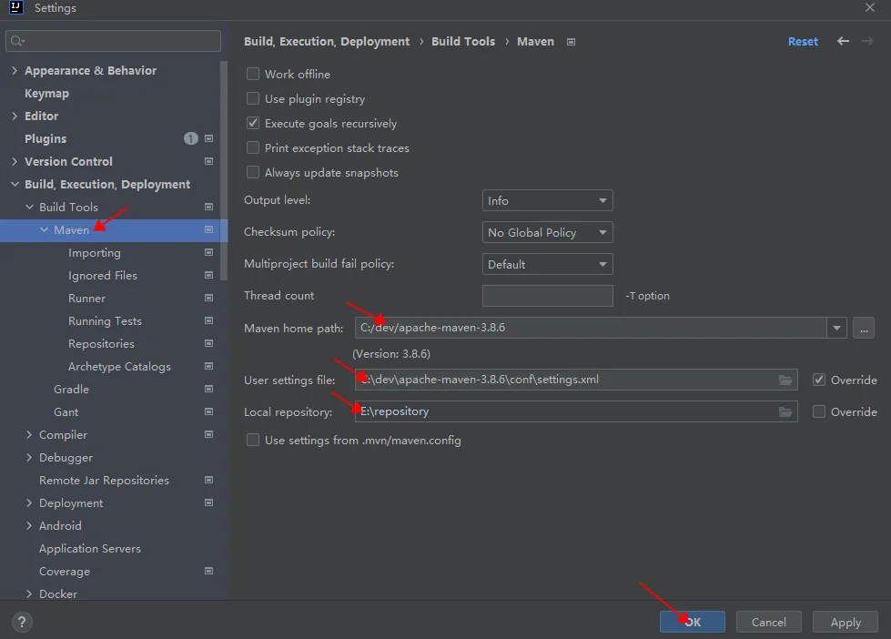Click folder icon in User settings file field
Viewport: 891px width, 639px height.
(785, 380)
